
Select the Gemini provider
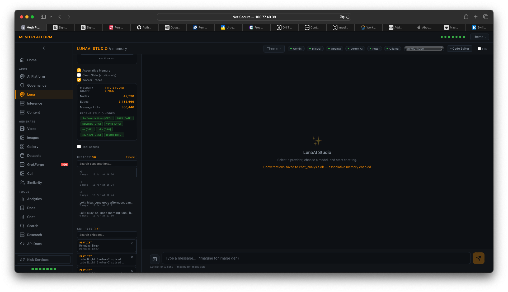click(x=296, y=49)
